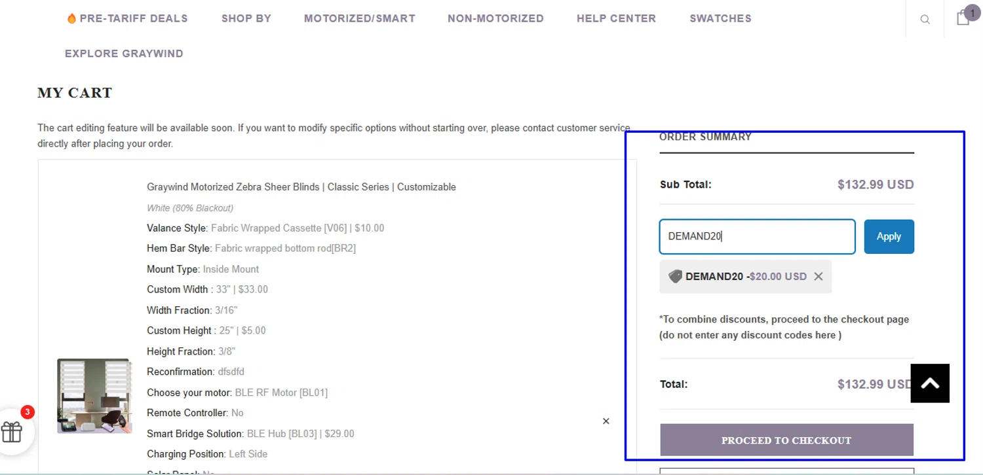The image size is (983, 475).
Task: Focus the discount code input field
Action: tap(757, 237)
